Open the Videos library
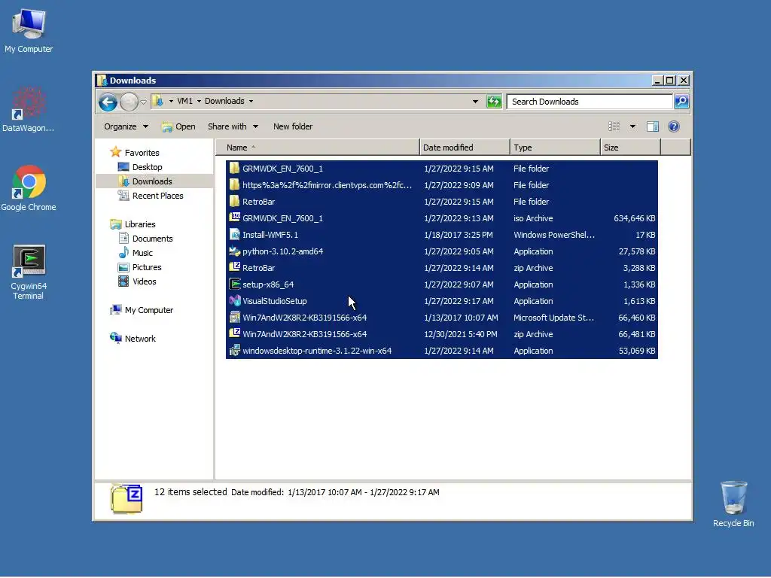 (144, 281)
